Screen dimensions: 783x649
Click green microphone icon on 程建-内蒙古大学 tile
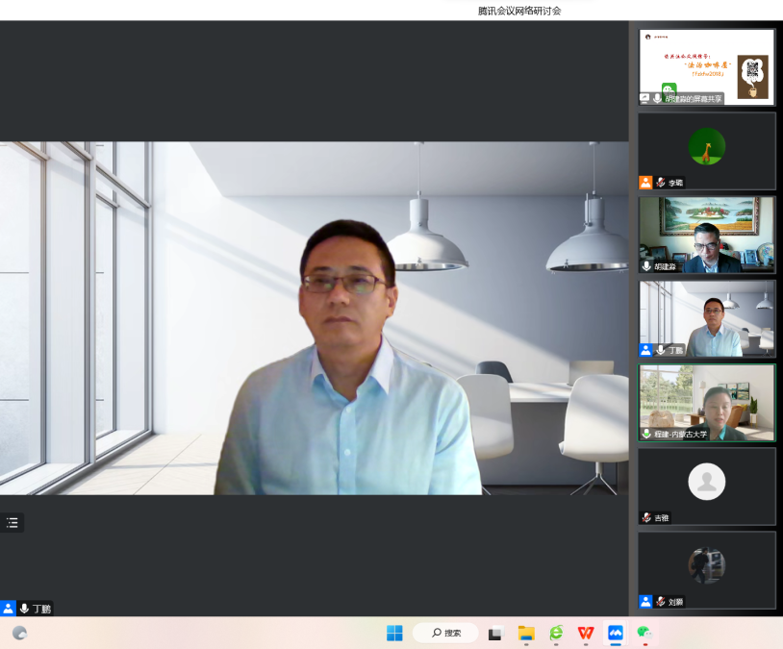point(646,434)
